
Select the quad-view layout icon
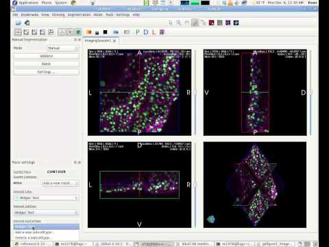[x=18, y=32]
